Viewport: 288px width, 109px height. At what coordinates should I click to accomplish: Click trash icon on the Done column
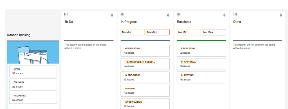pos(281,15)
